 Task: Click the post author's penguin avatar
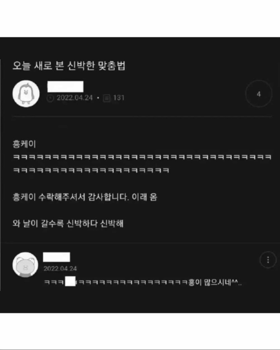coord(26,93)
